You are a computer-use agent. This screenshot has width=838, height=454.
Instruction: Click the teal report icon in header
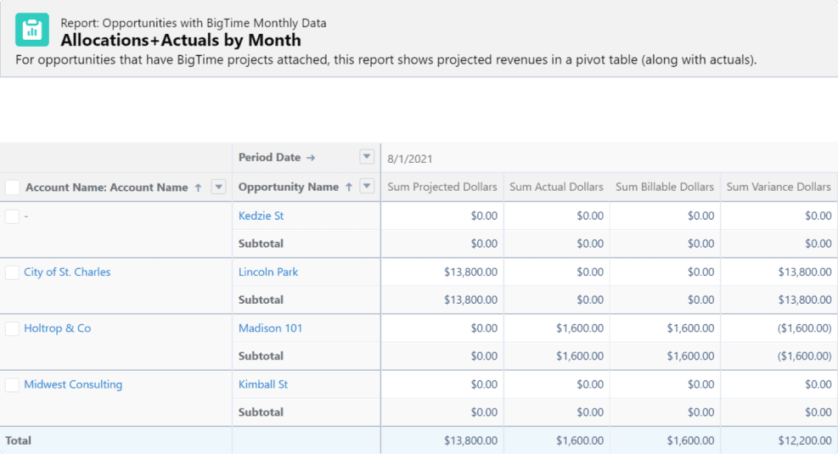[x=32, y=30]
